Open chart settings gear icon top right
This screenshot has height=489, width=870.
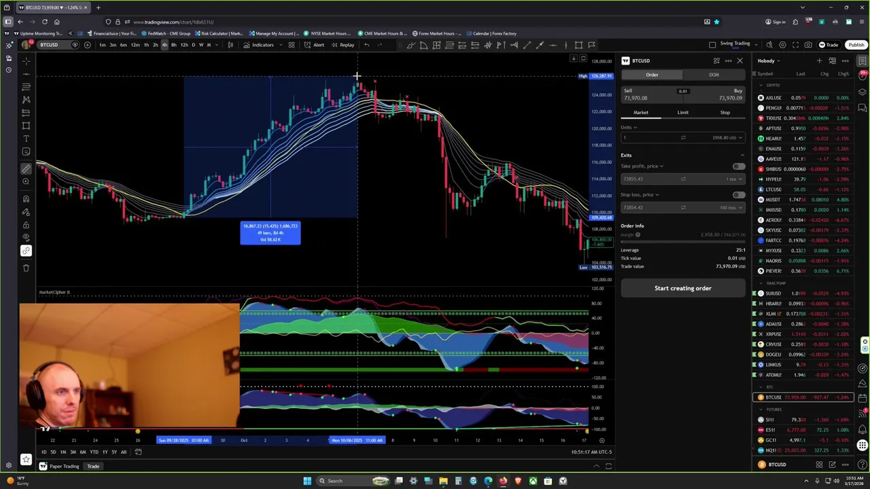point(782,45)
